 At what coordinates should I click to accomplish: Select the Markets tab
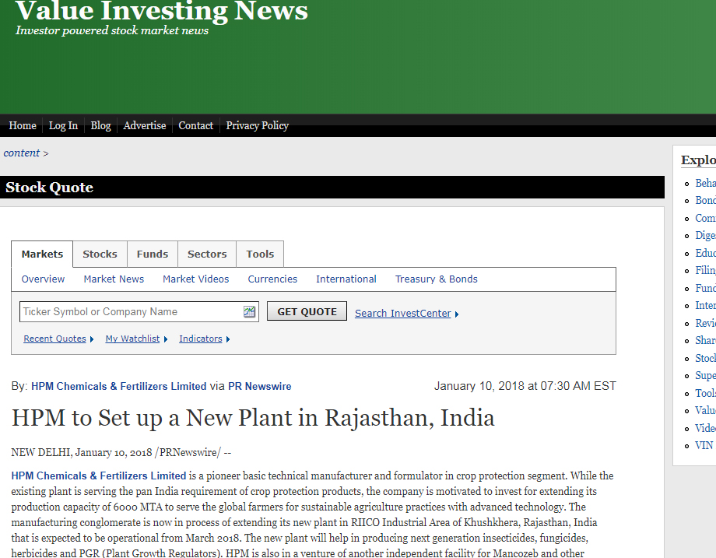pos(42,254)
